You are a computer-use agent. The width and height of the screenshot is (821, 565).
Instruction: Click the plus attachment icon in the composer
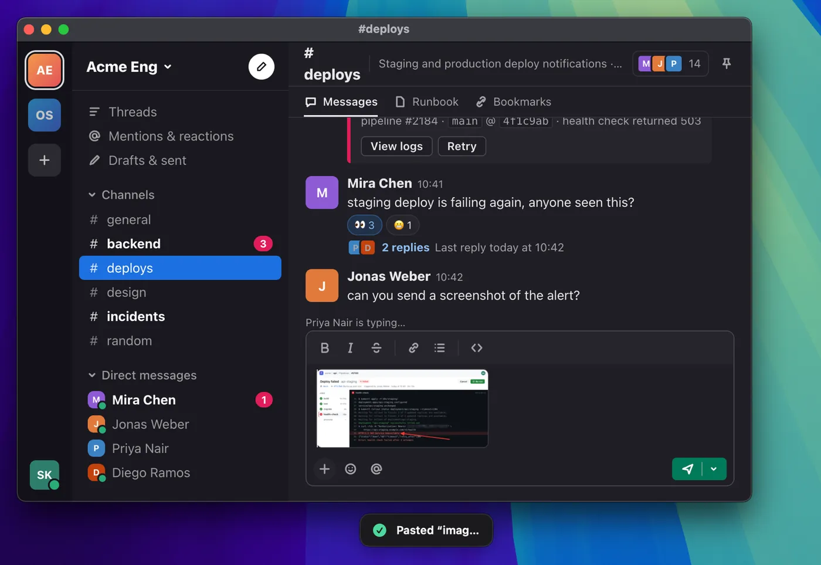pyautogui.click(x=324, y=469)
